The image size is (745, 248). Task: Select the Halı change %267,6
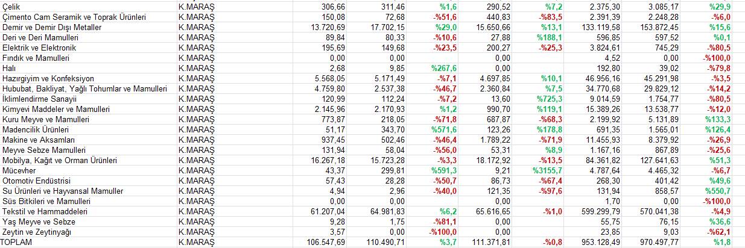443,68
